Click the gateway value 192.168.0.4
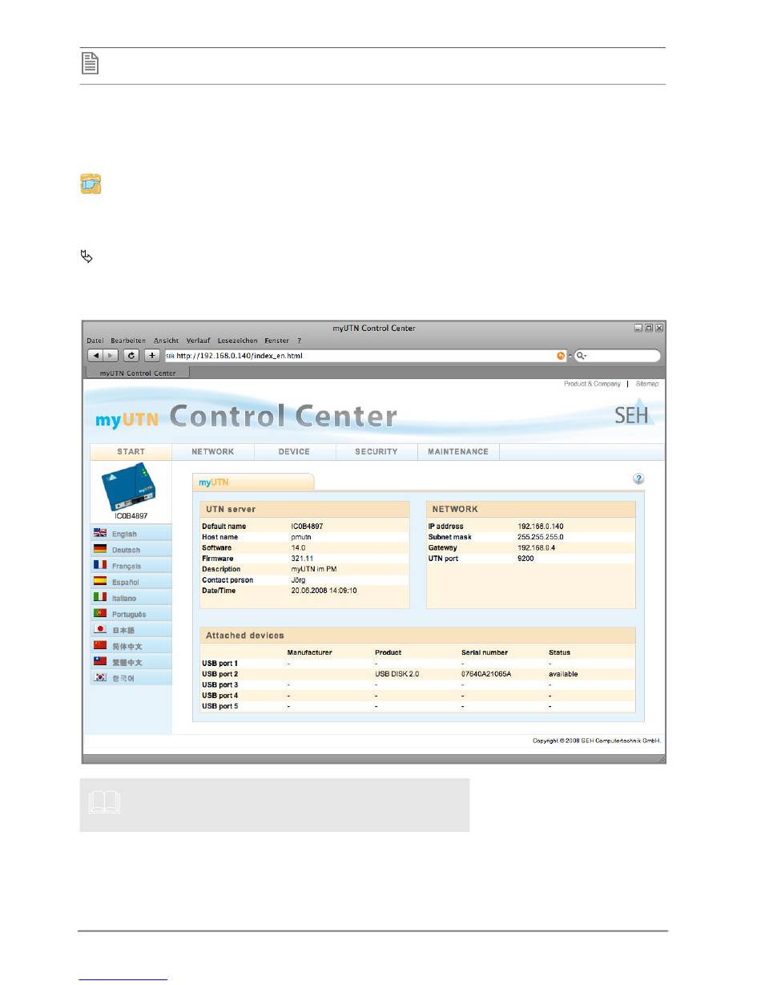This screenshot has height=985, width=761. (x=536, y=548)
